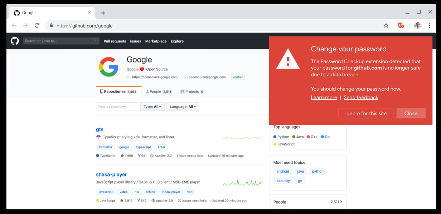Click the C++ top language entry
The height and width of the screenshot is (214, 441).
point(312,137)
